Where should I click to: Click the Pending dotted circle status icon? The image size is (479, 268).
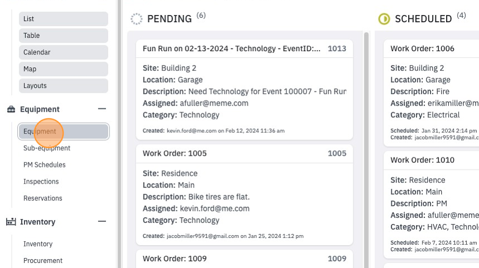pos(136,19)
